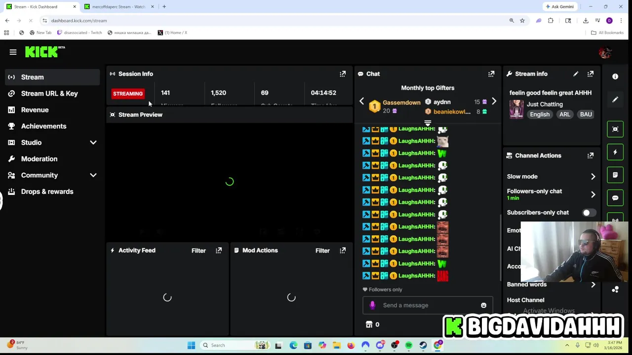Viewport: 632px width, 355px height.
Task: Open Moderation page
Action: (x=52, y=159)
